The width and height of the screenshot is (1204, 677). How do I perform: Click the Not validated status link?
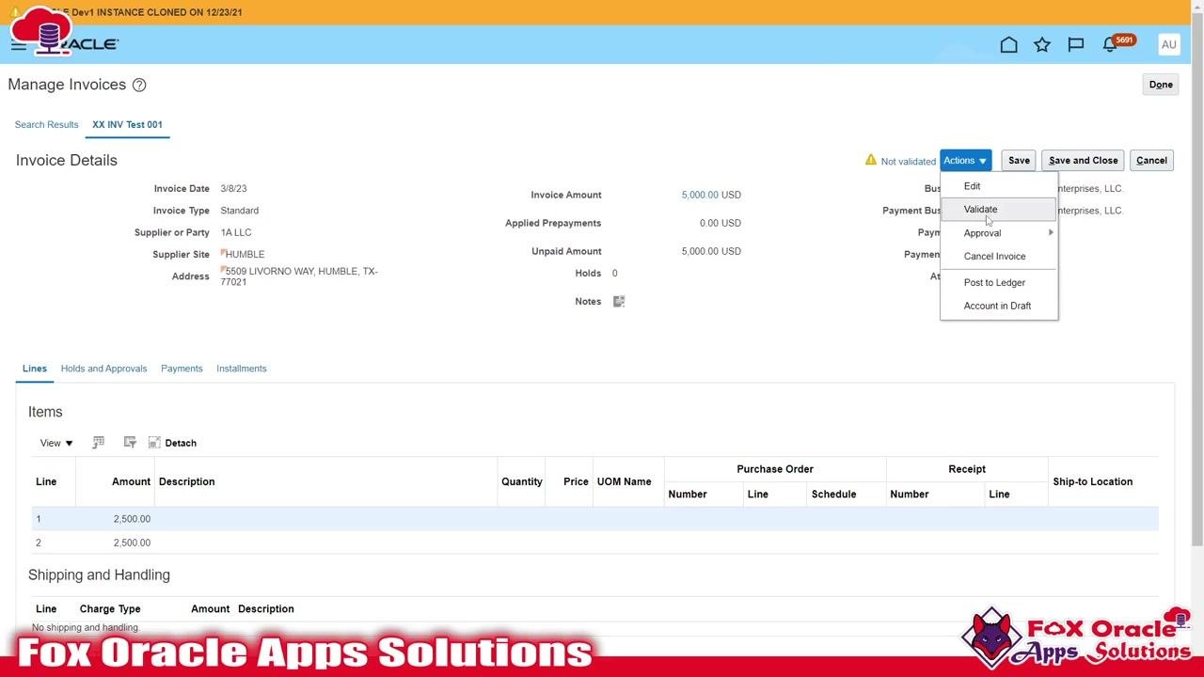click(x=908, y=161)
